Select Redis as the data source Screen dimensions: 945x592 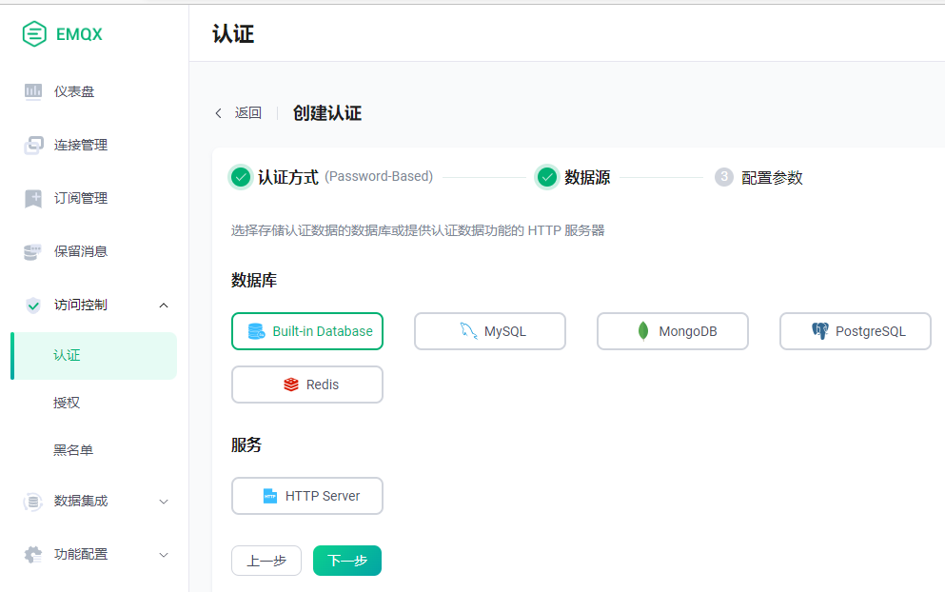pyautogui.click(x=306, y=384)
